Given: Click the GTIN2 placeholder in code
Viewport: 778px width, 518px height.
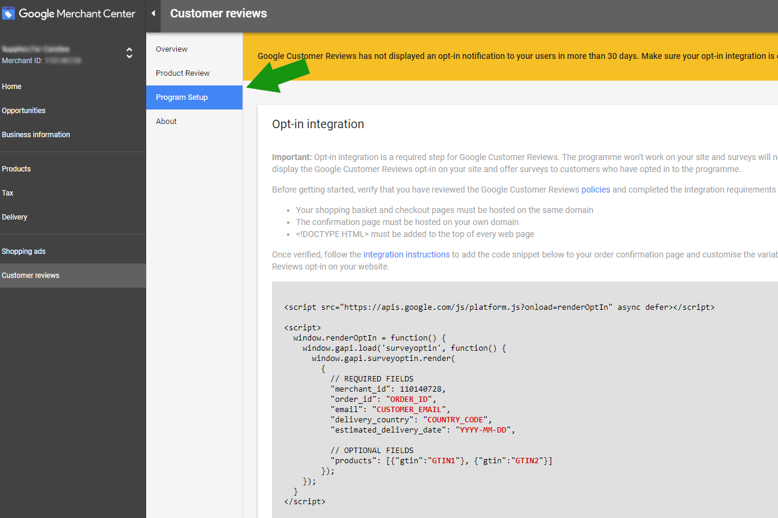Looking at the screenshot, I should [x=526, y=460].
